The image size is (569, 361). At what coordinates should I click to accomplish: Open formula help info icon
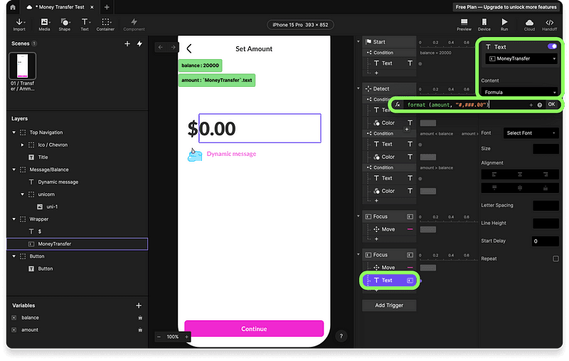point(540,105)
